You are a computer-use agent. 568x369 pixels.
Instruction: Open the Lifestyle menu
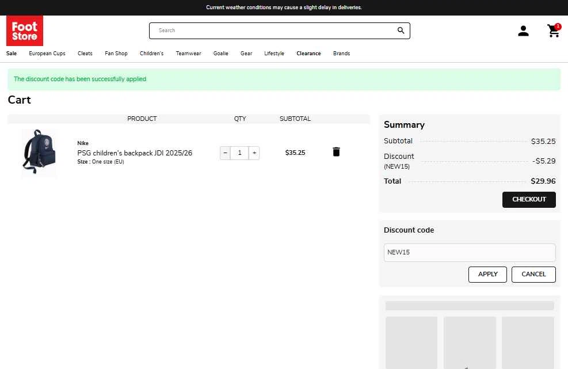(275, 54)
